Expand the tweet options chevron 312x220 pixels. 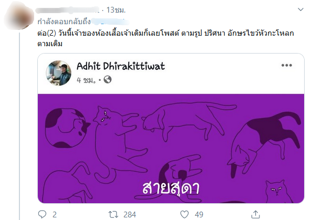300,9
